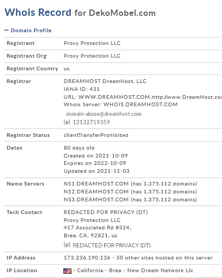This screenshot has height=278, width=222.
Task: Open the 30 other sites hosted link
Action: point(164,258)
